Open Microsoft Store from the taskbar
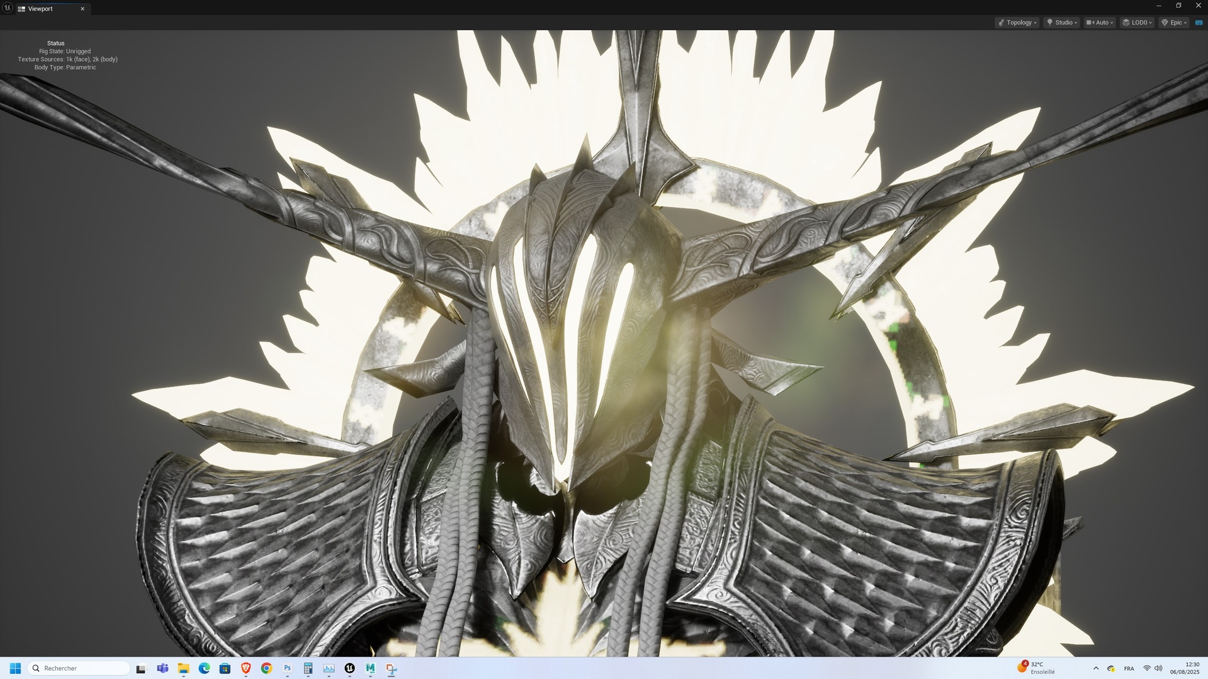Image resolution: width=1208 pixels, height=679 pixels. 225,668
